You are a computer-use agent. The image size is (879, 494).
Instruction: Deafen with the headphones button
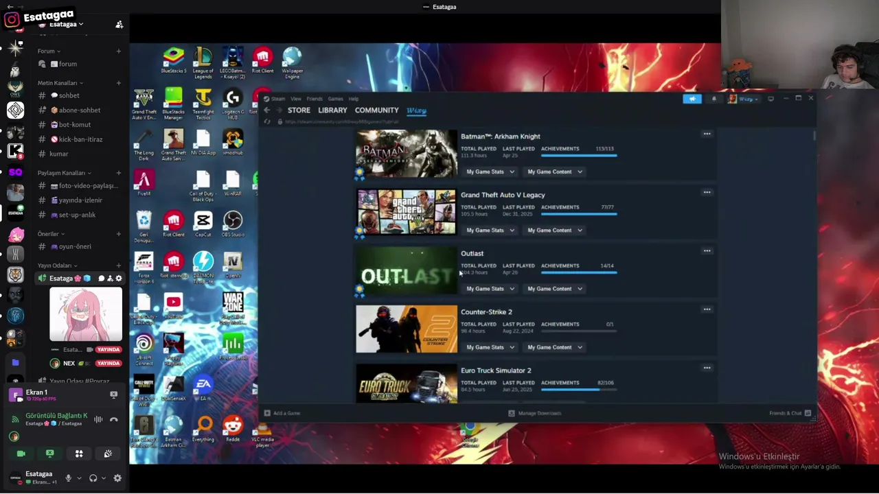[x=93, y=478]
